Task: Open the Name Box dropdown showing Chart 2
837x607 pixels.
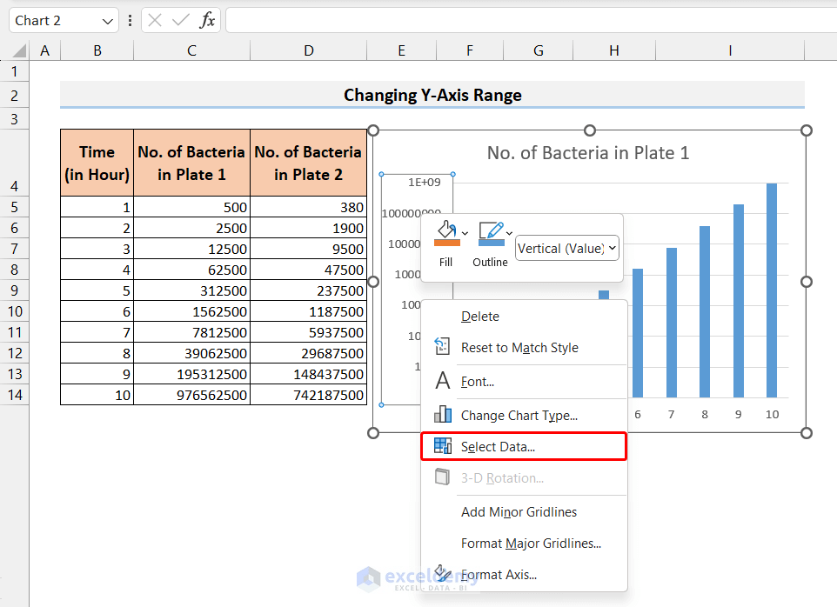Action: (107, 19)
